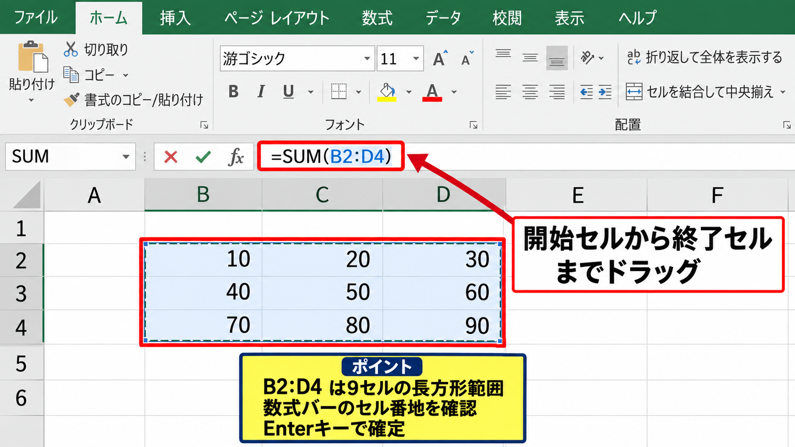
Task: Open Insert Function fx dialog
Action: (236, 157)
